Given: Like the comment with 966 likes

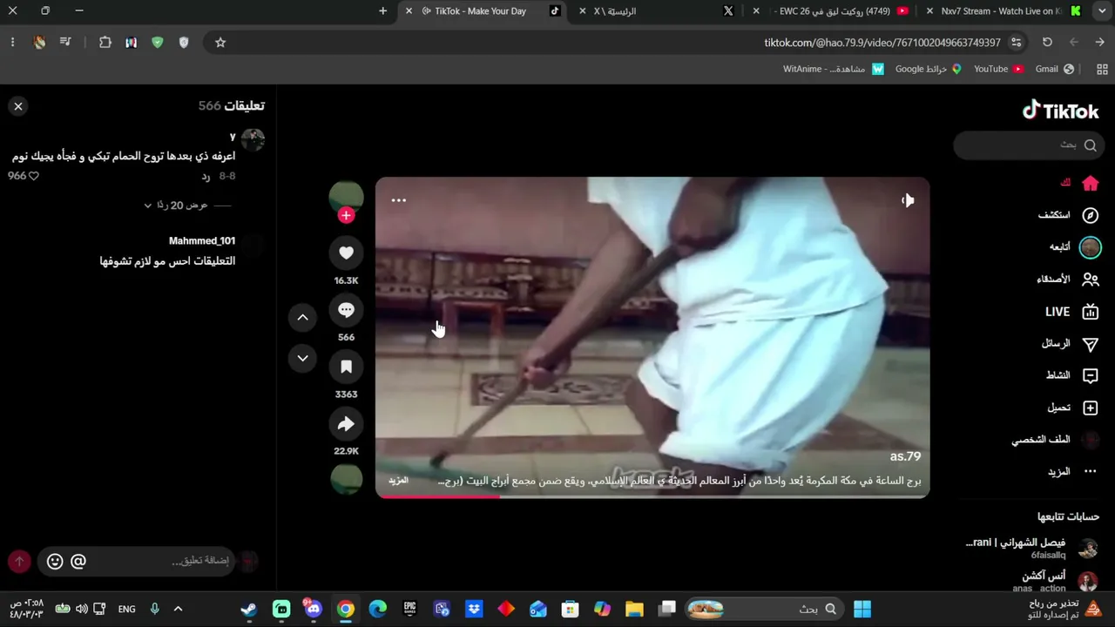Looking at the screenshot, I should pyautogui.click(x=34, y=176).
